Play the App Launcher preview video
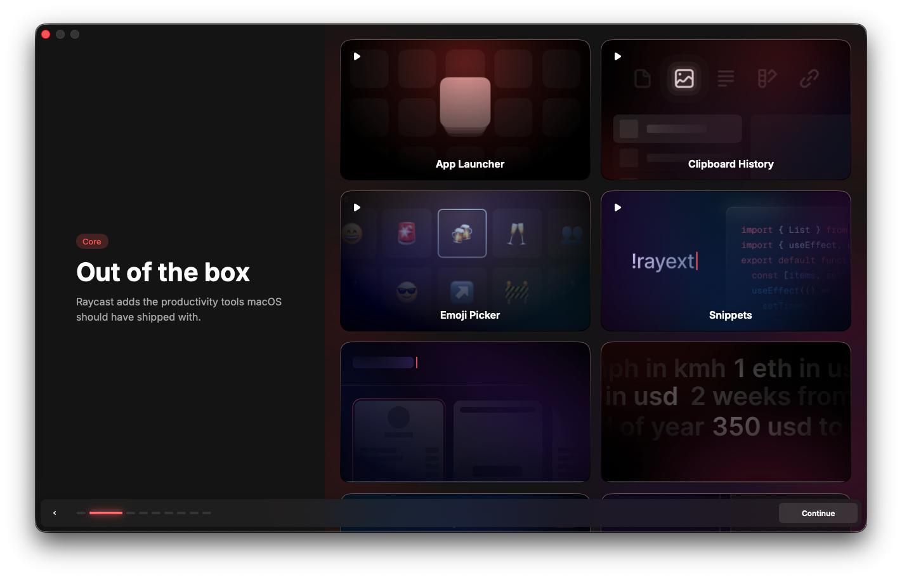 point(357,57)
